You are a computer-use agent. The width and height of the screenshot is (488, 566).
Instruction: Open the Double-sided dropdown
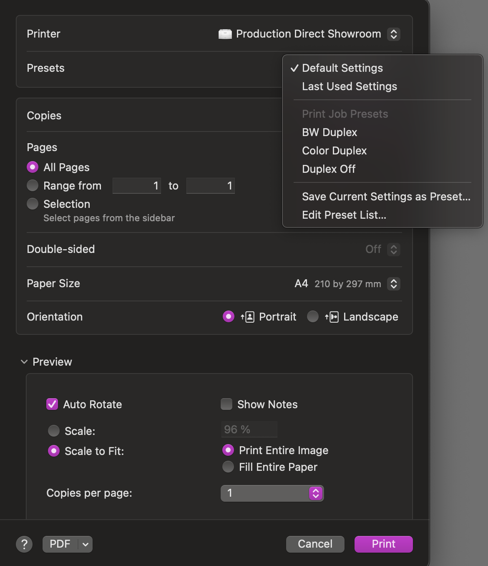(x=393, y=249)
